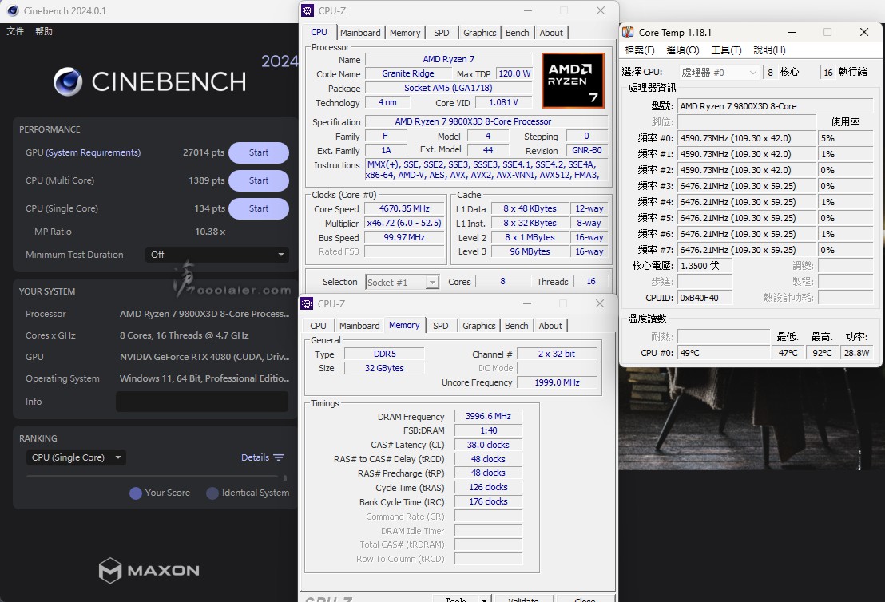Open About tab in the CPU-Z processor window
The width and height of the screenshot is (885, 602).
point(551,33)
